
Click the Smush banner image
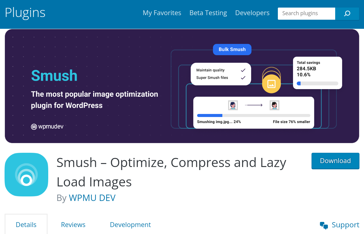[x=182, y=86]
